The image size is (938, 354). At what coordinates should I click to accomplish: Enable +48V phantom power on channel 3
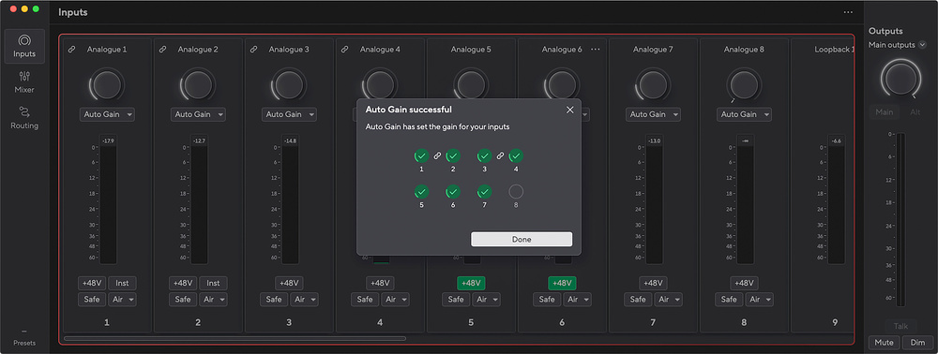tap(289, 283)
